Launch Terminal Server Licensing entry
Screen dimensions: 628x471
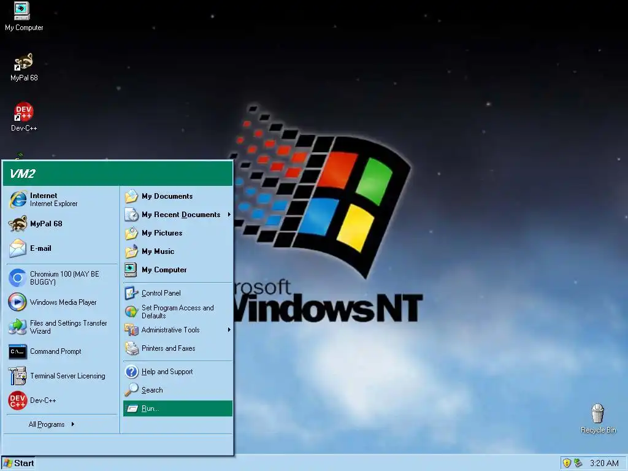point(62,376)
